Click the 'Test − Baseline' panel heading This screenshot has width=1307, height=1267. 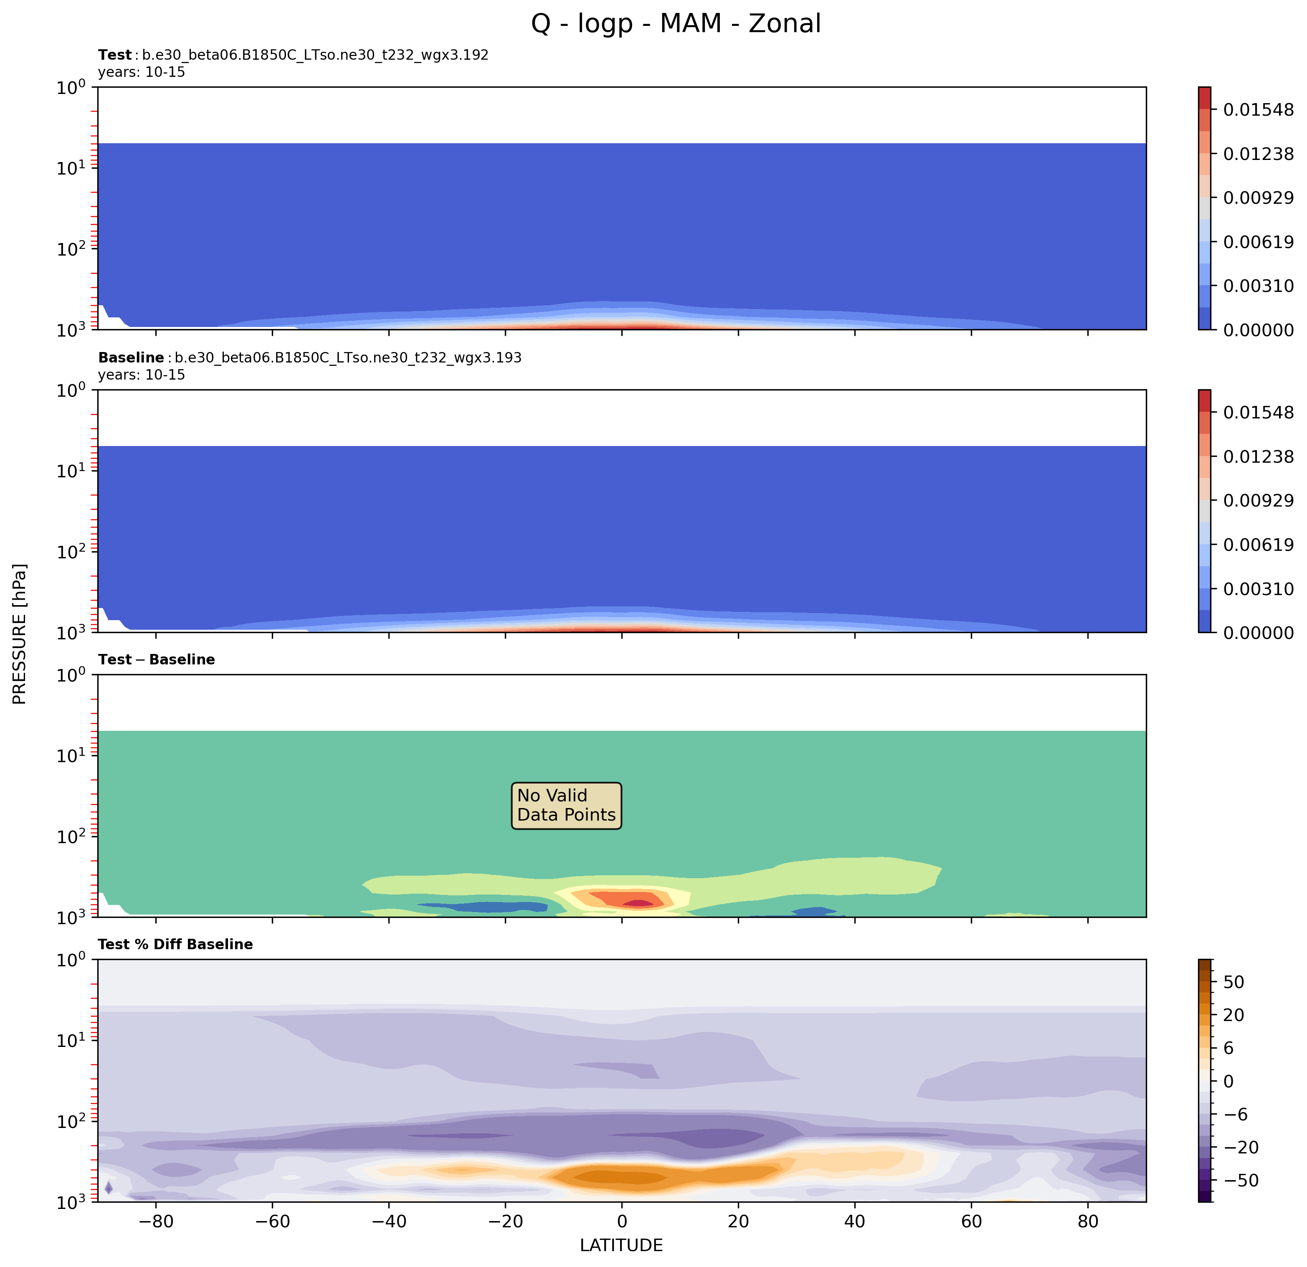point(156,659)
